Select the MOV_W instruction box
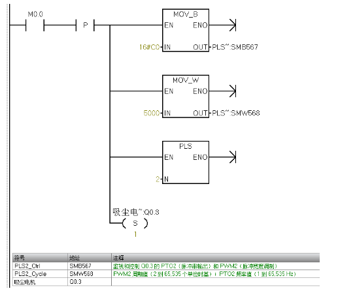The height and width of the screenshot is (293, 338). tap(186, 96)
